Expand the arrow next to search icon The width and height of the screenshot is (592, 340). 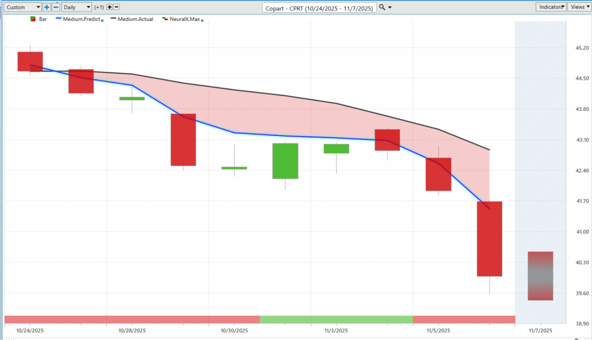pos(390,7)
